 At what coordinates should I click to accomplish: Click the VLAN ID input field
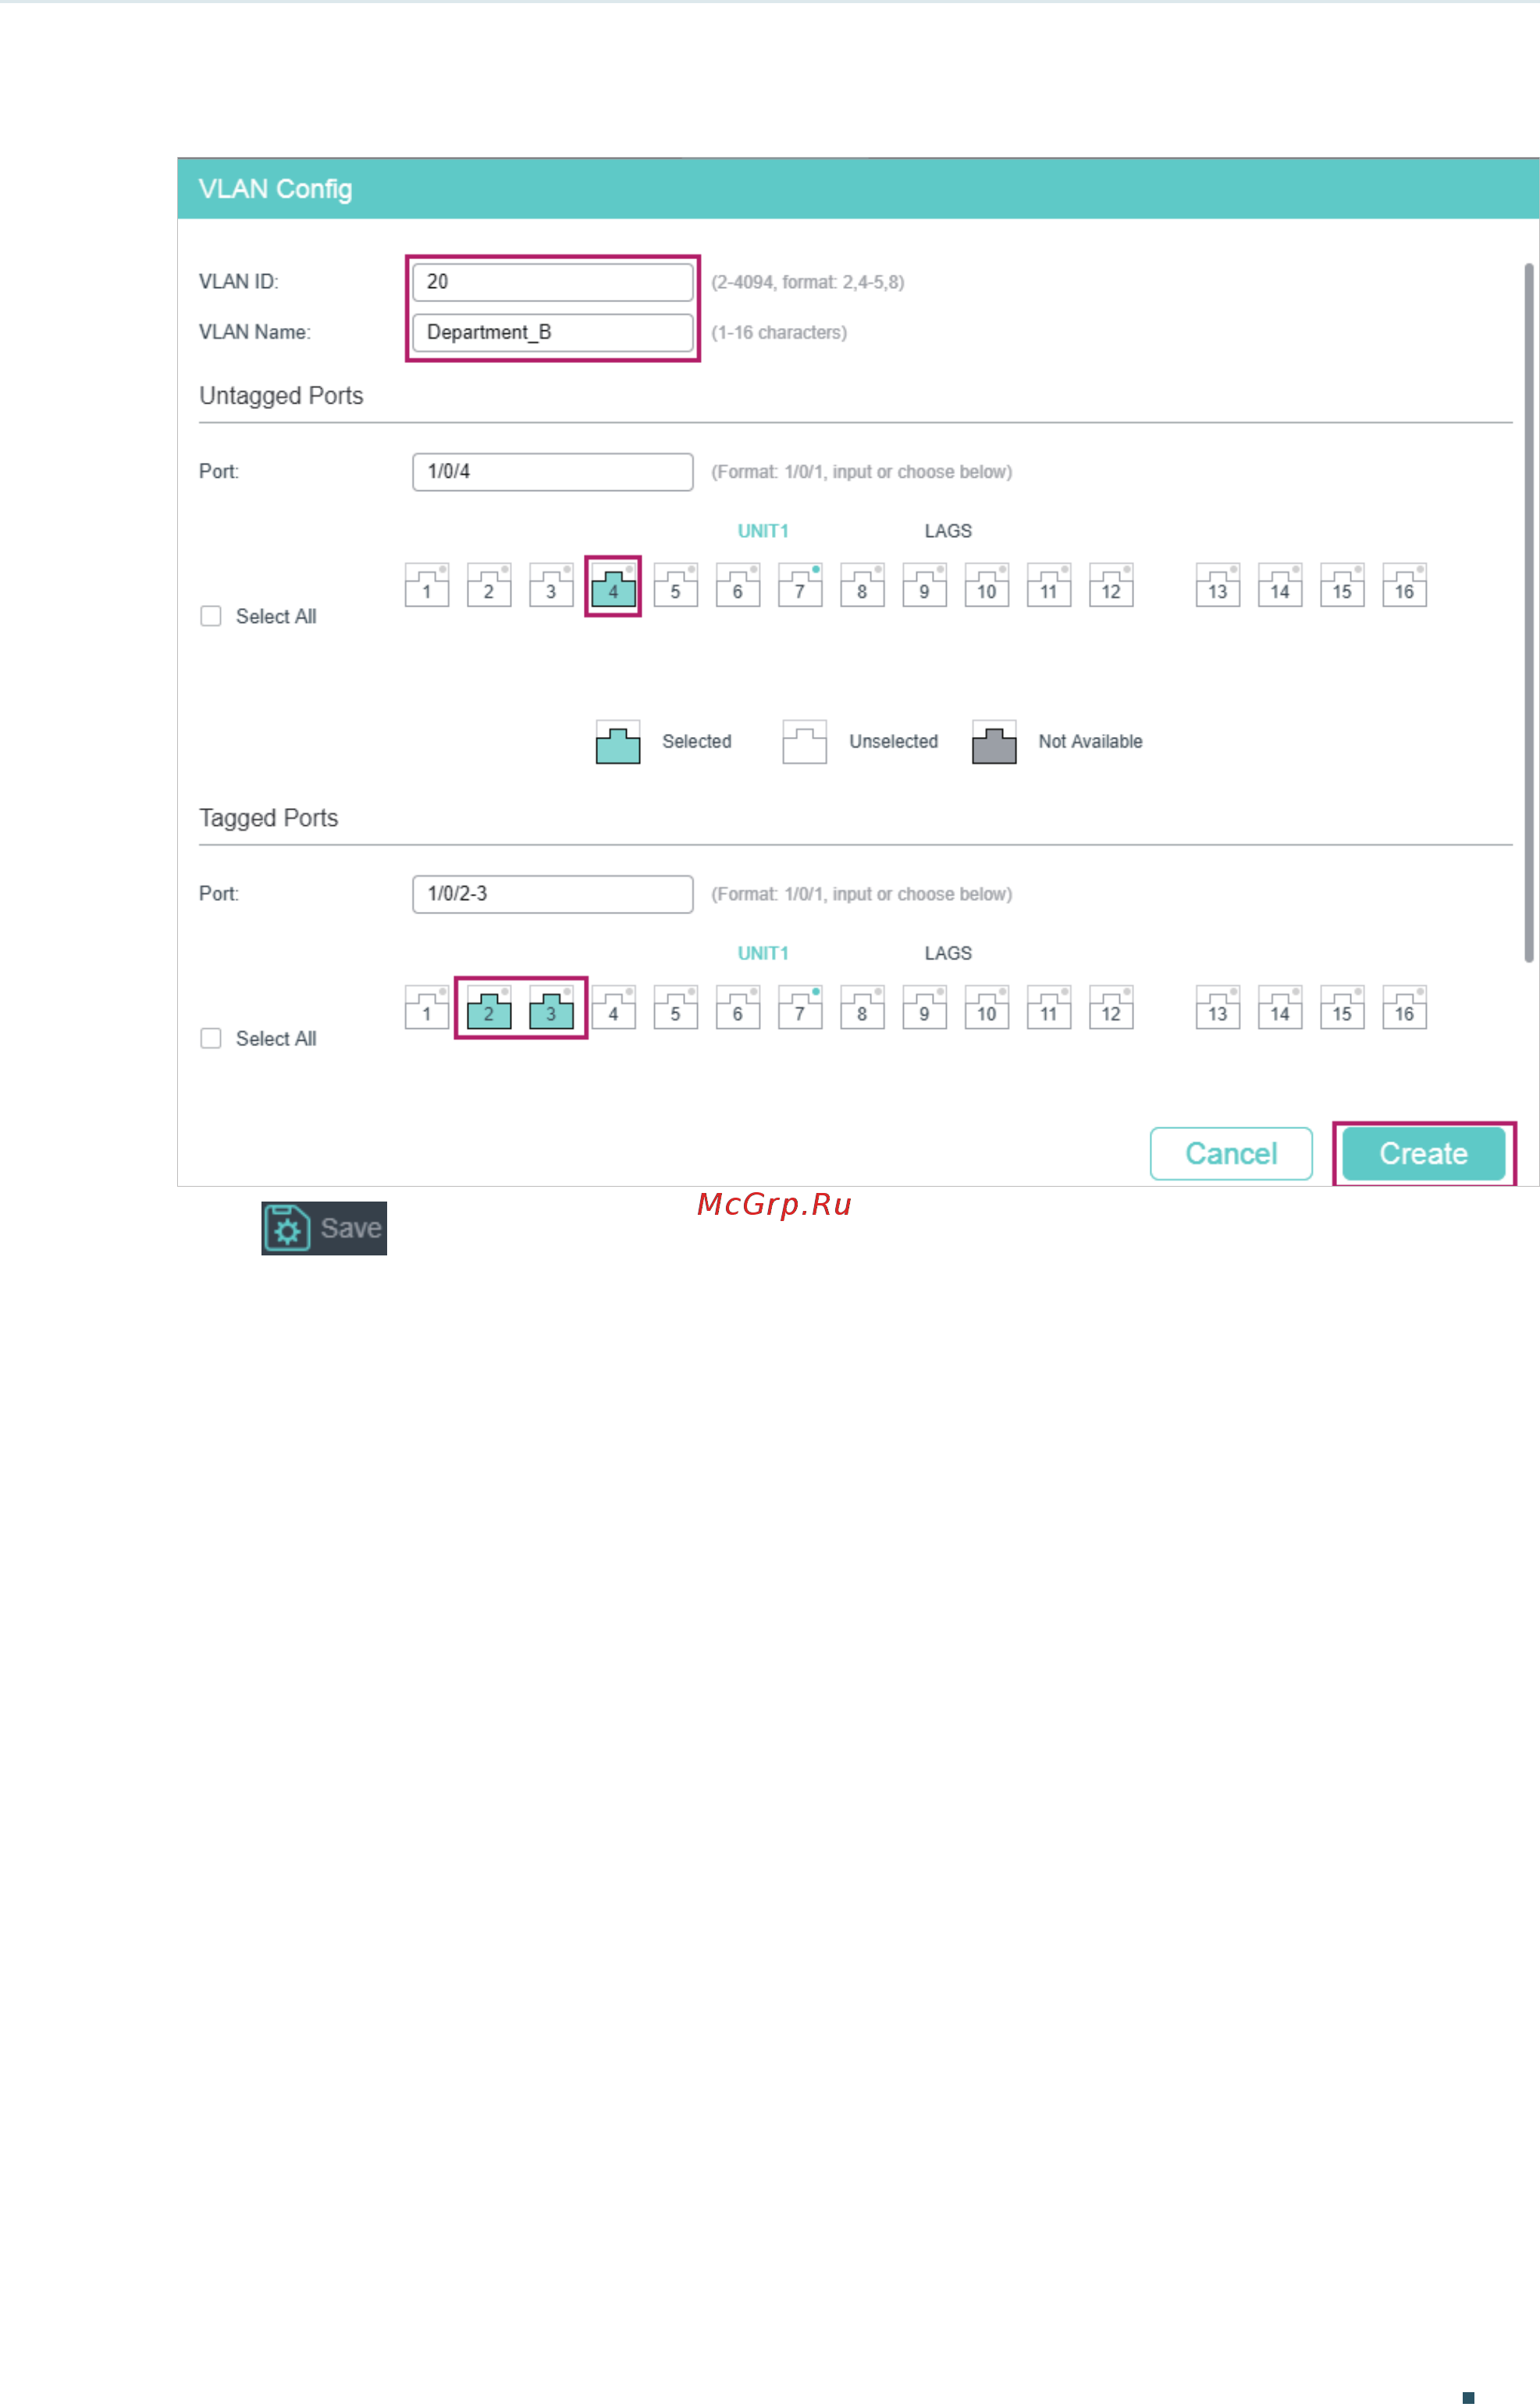tap(553, 282)
